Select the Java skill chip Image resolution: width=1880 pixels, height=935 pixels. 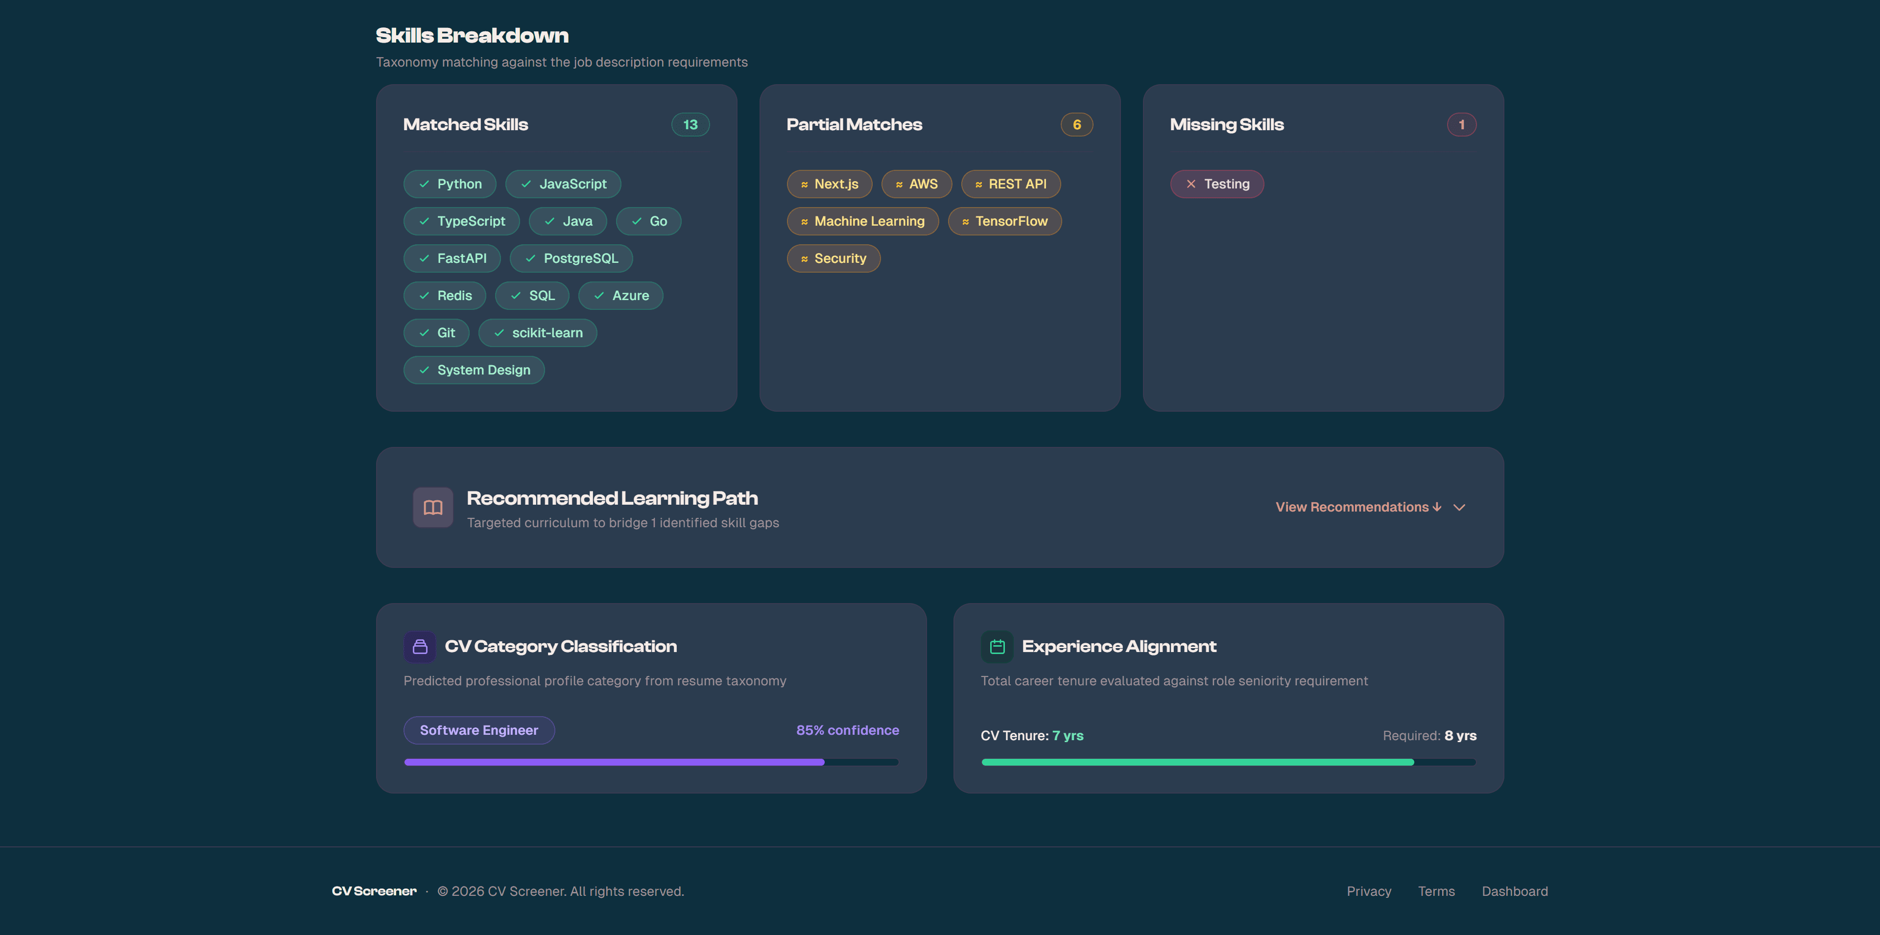coord(568,221)
